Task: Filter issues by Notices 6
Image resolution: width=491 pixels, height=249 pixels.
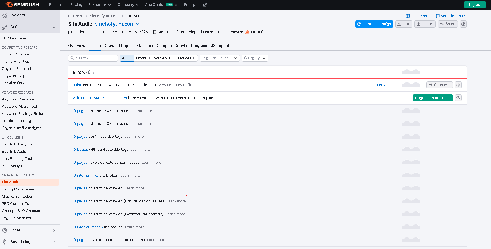Action: [187, 58]
